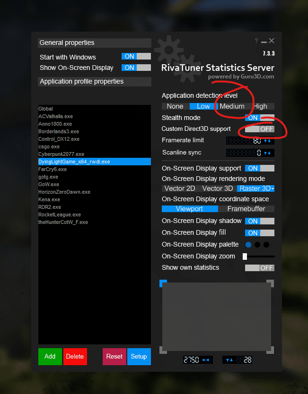This screenshot has height=394, width=308.
Task: Set application detection level to High
Action: (x=260, y=106)
